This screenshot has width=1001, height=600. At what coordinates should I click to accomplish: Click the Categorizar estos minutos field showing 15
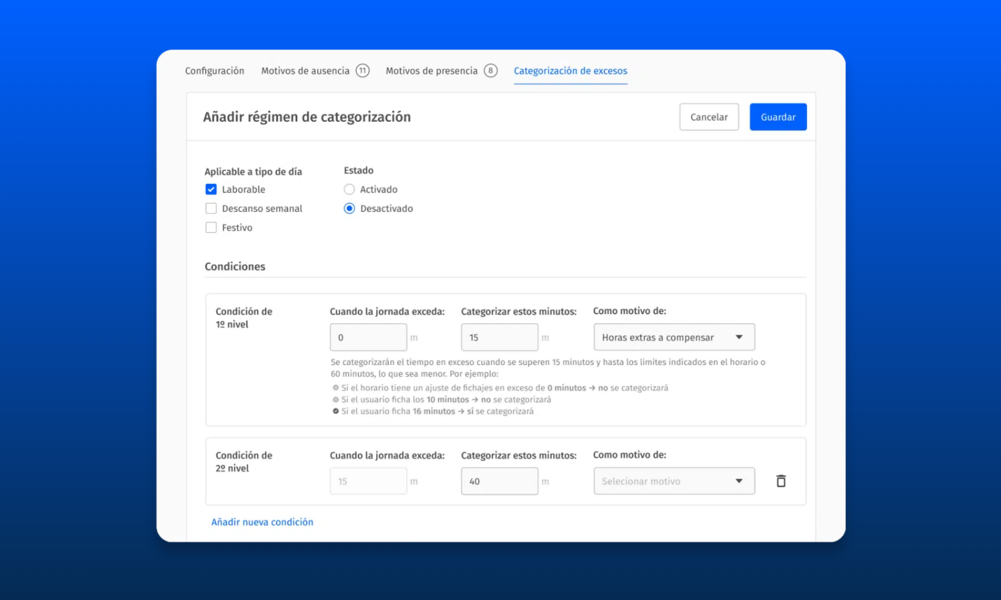[x=499, y=337]
